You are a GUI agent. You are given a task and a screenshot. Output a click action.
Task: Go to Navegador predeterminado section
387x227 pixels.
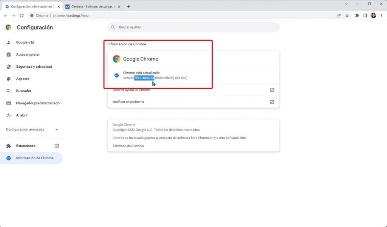click(37, 103)
